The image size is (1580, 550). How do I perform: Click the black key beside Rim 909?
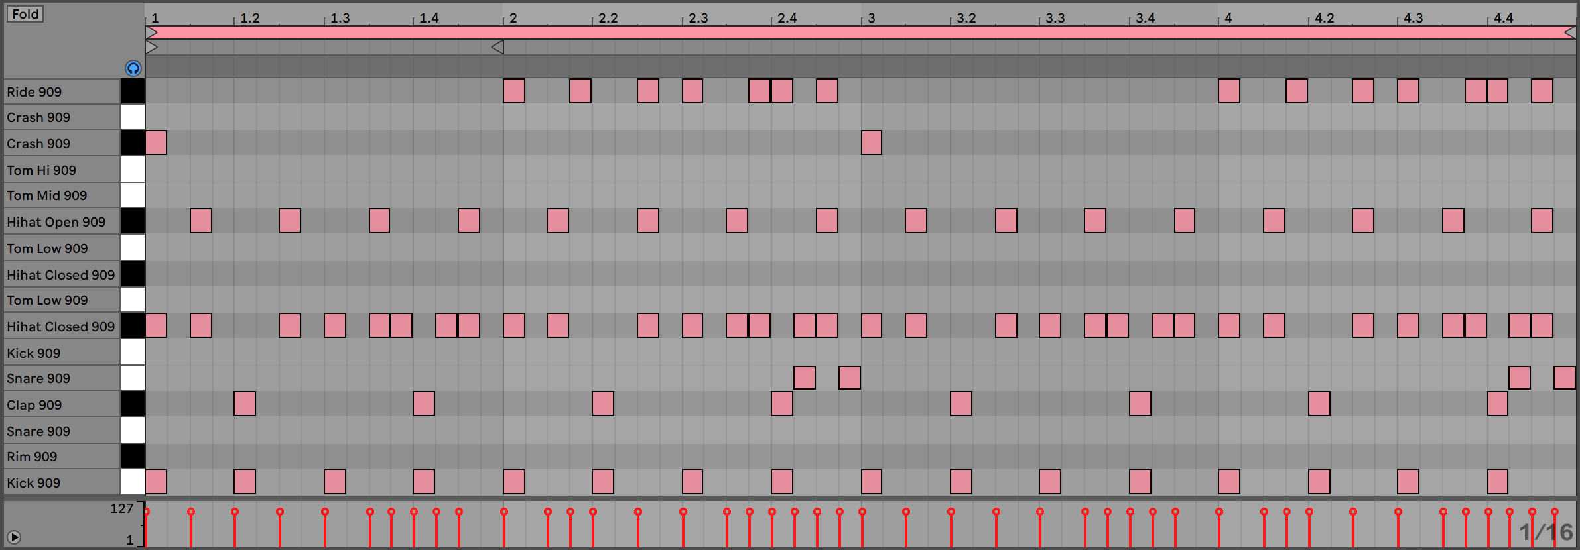[133, 457]
